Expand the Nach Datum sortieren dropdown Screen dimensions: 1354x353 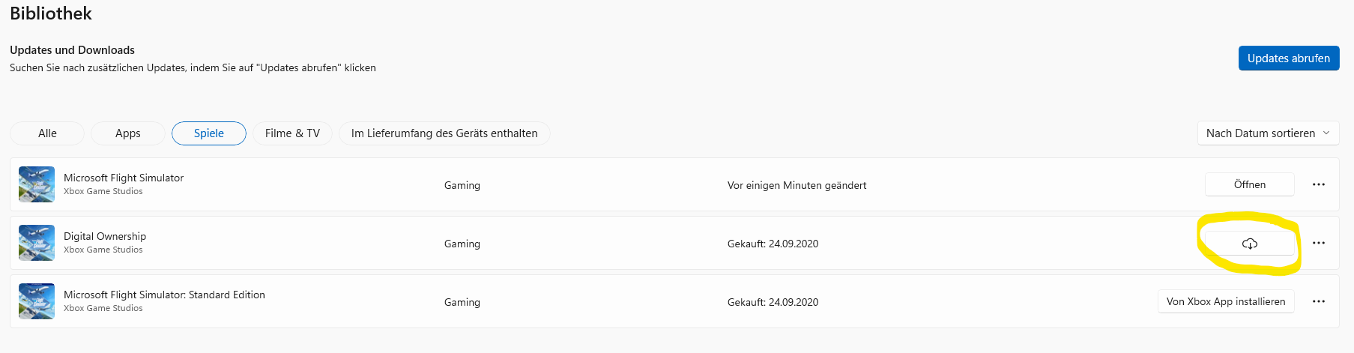click(1268, 133)
